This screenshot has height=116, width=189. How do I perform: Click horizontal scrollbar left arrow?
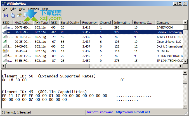tap(4, 66)
